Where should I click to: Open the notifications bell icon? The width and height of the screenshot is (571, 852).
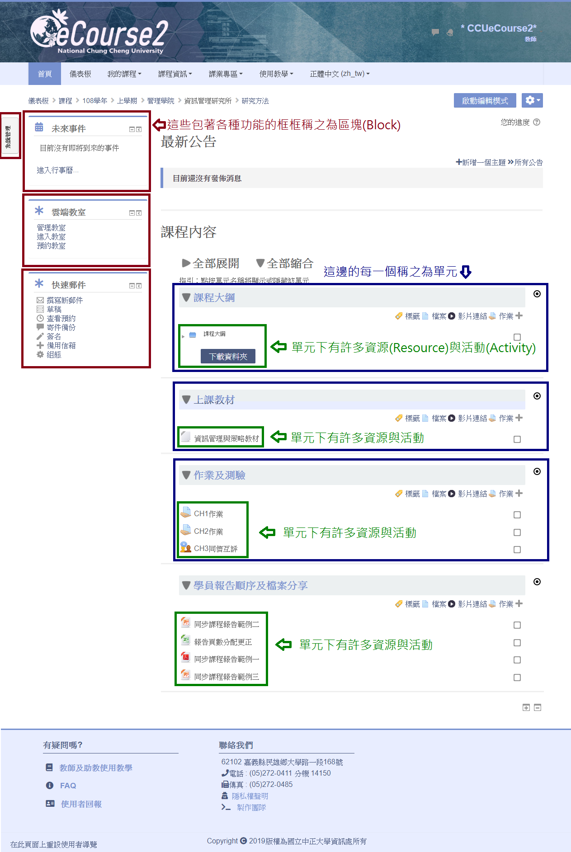coord(450,32)
